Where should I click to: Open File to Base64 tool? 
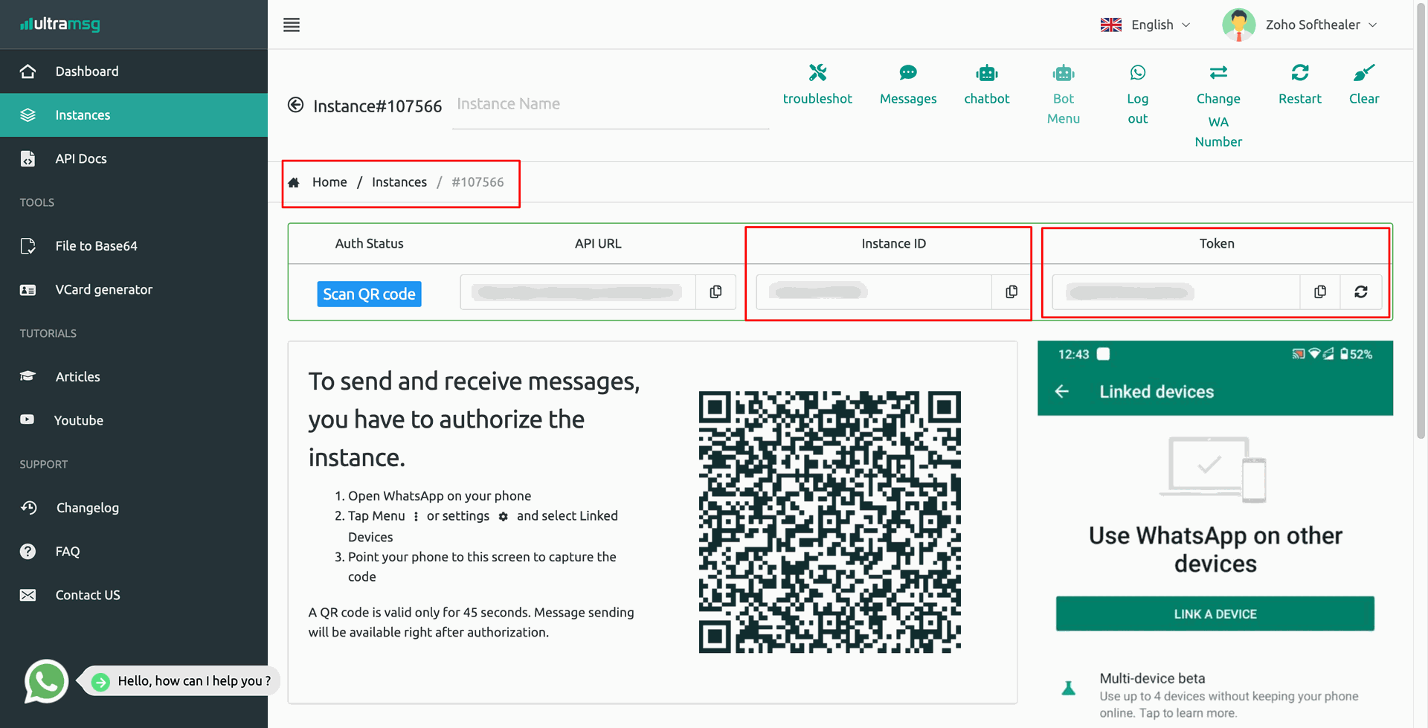pos(134,246)
